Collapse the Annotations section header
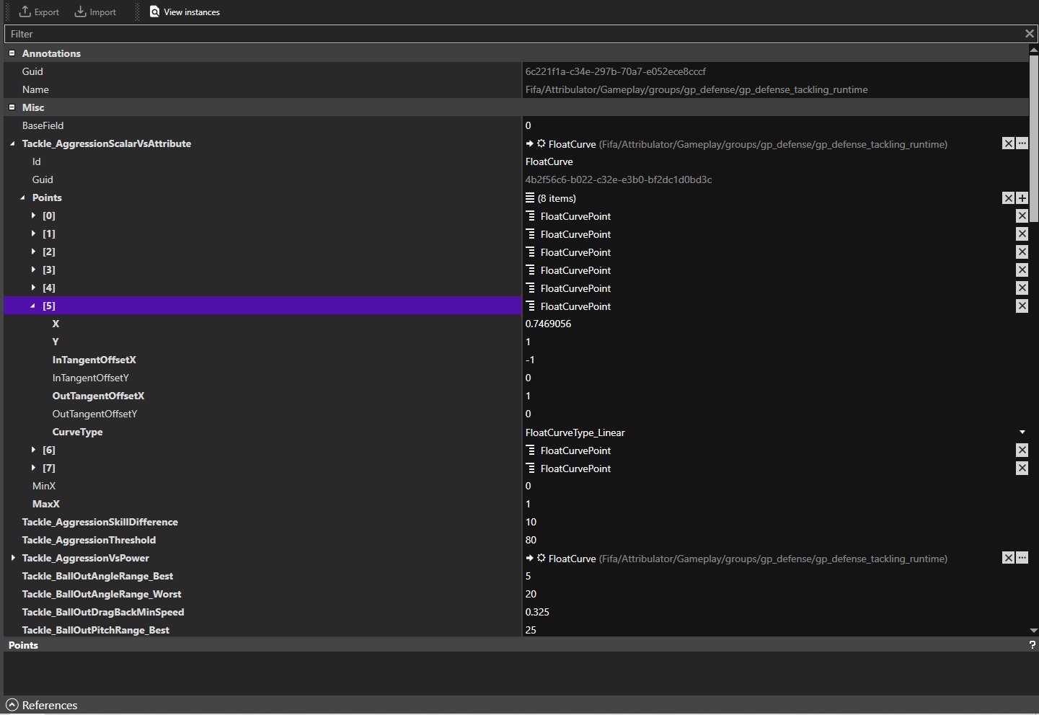This screenshot has height=715, width=1039. click(x=12, y=53)
